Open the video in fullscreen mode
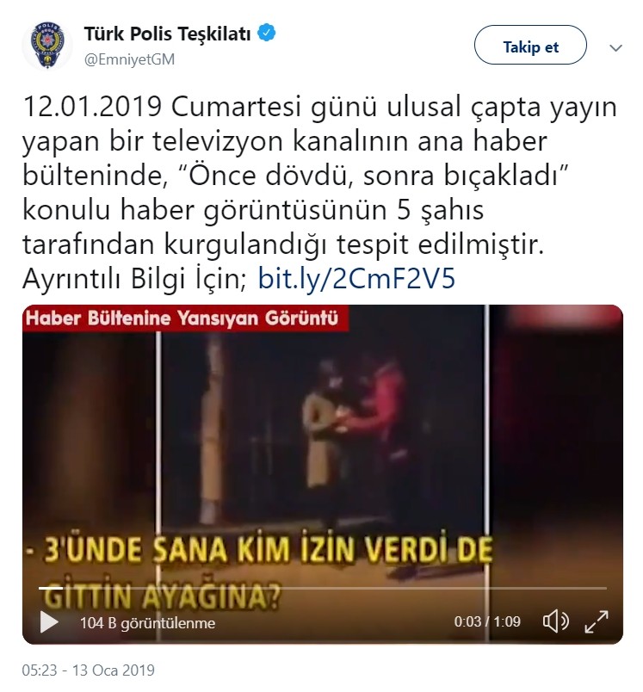Screen dimensions: 643x692 [597, 621]
